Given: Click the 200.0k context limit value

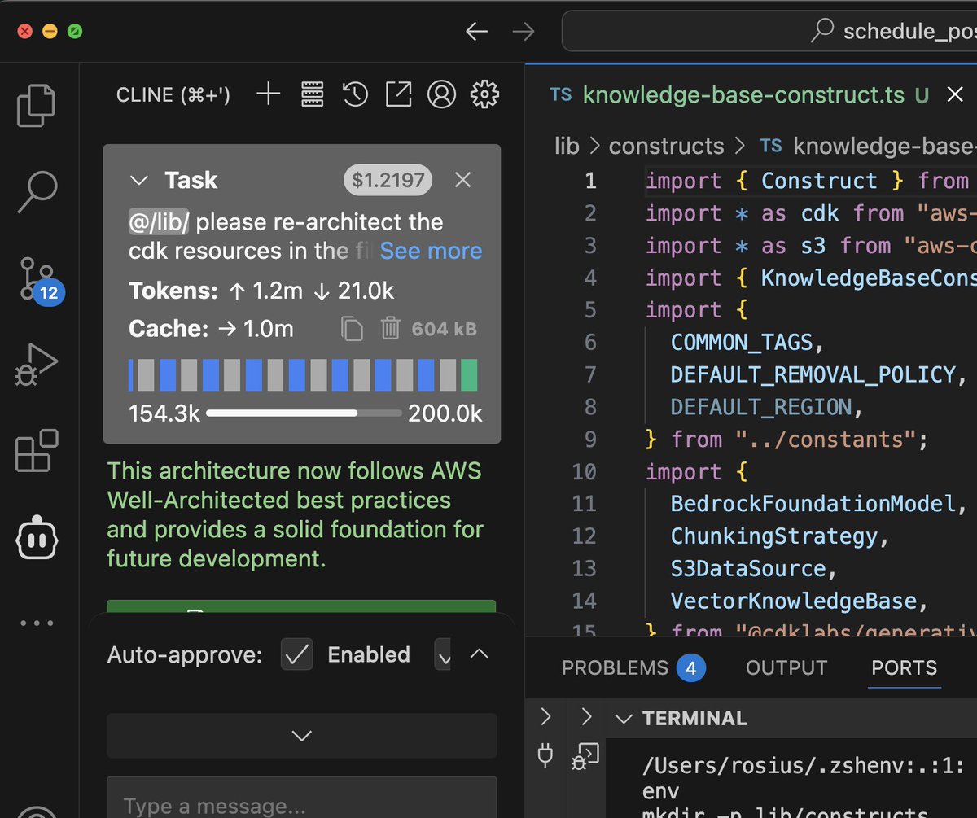Looking at the screenshot, I should click(x=445, y=413).
